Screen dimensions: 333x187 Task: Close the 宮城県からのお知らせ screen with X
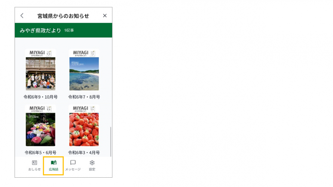point(105,16)
